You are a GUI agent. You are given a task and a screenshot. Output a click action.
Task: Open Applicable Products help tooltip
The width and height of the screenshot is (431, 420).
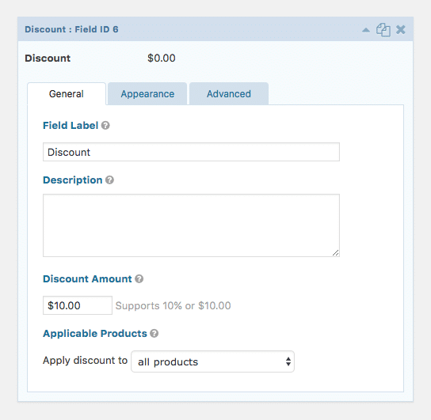154,334
